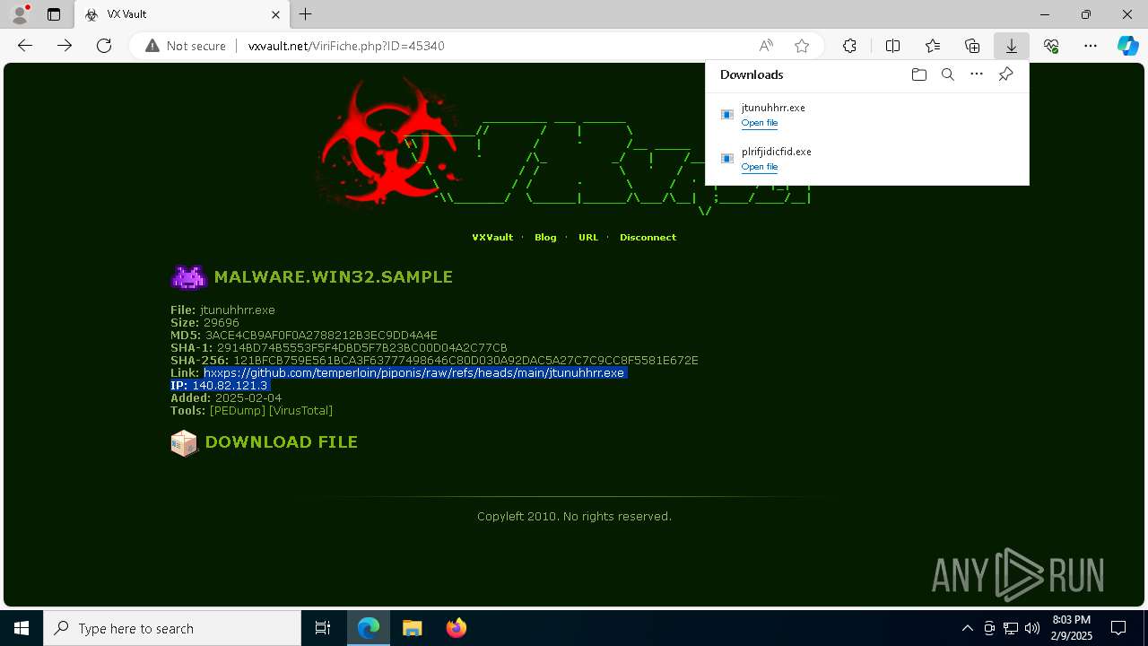
Task: Click the Not secure site warning
Action: click(x=186, y=46)
